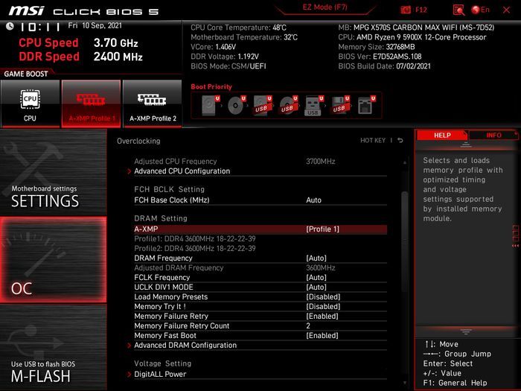Viewport: 521px width, 391px height.
Task: Open UCLK DIV1 MODE [Auto] option
Action: (x=260, y=287)
